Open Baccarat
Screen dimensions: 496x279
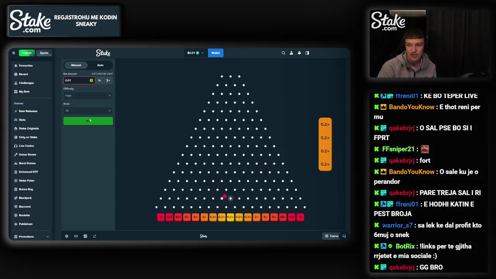[24, 207]
